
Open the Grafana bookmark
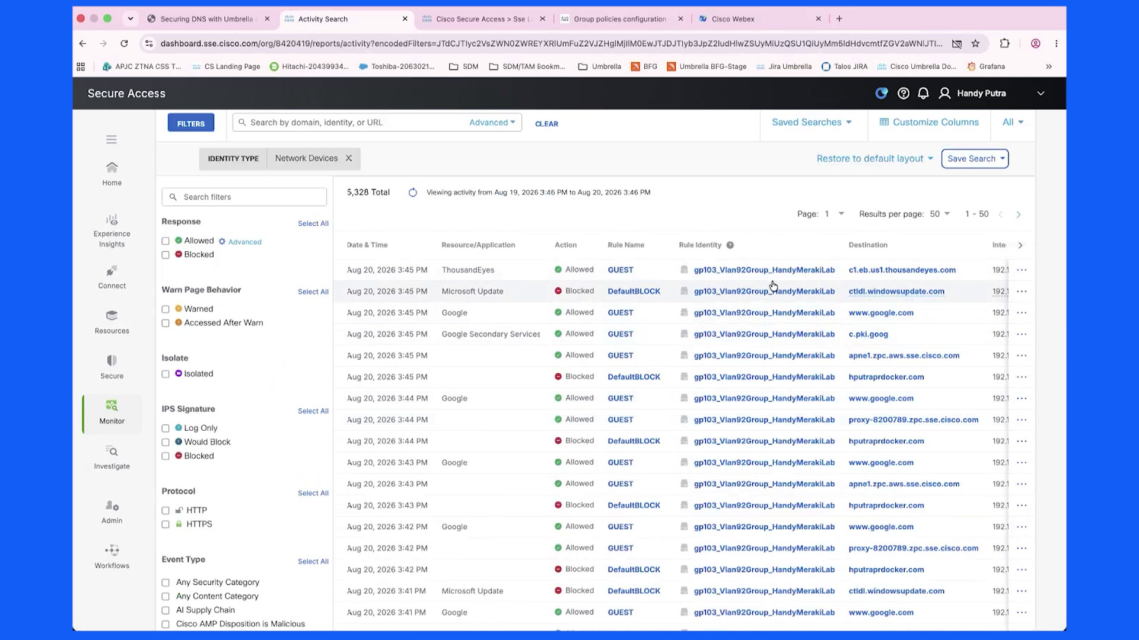tap(986, 66)
